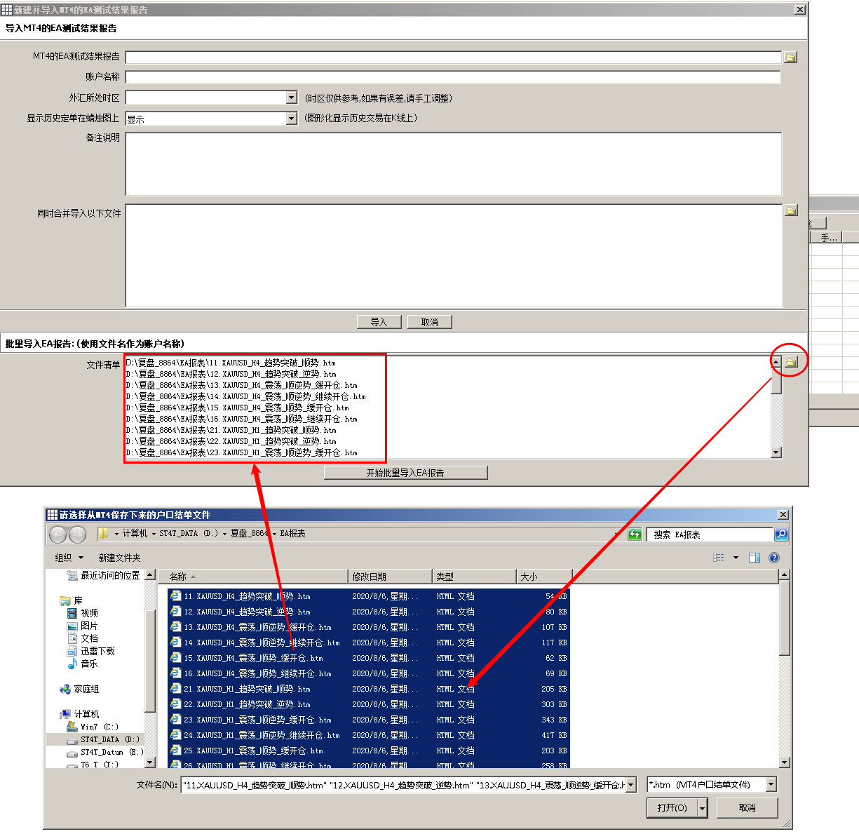The image size is (859, 834).
Task: Expand the 显示历史定单在蜡烛图上 dropdown
Action: pos(292,119)
